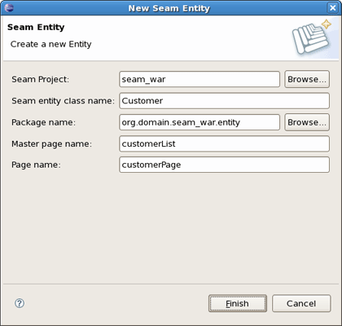Open help via the question mark icon
Screen dimensions: 342x326
point(20,303)
